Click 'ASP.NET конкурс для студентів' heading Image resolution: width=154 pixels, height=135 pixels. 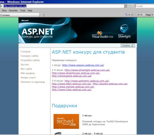[x=88, y=52]
